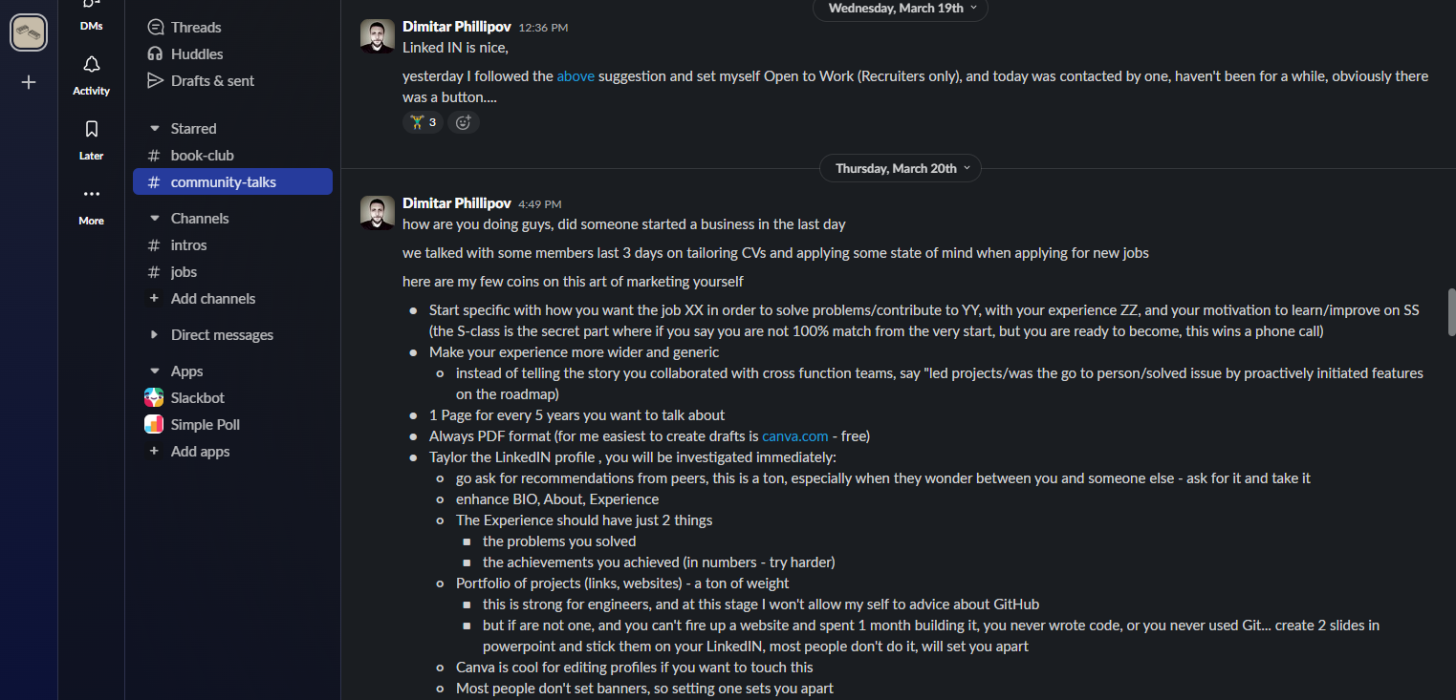Add a reaction with the smiley icon
The width and height of the screenshot is (1456, 700).
click(464, 122)
